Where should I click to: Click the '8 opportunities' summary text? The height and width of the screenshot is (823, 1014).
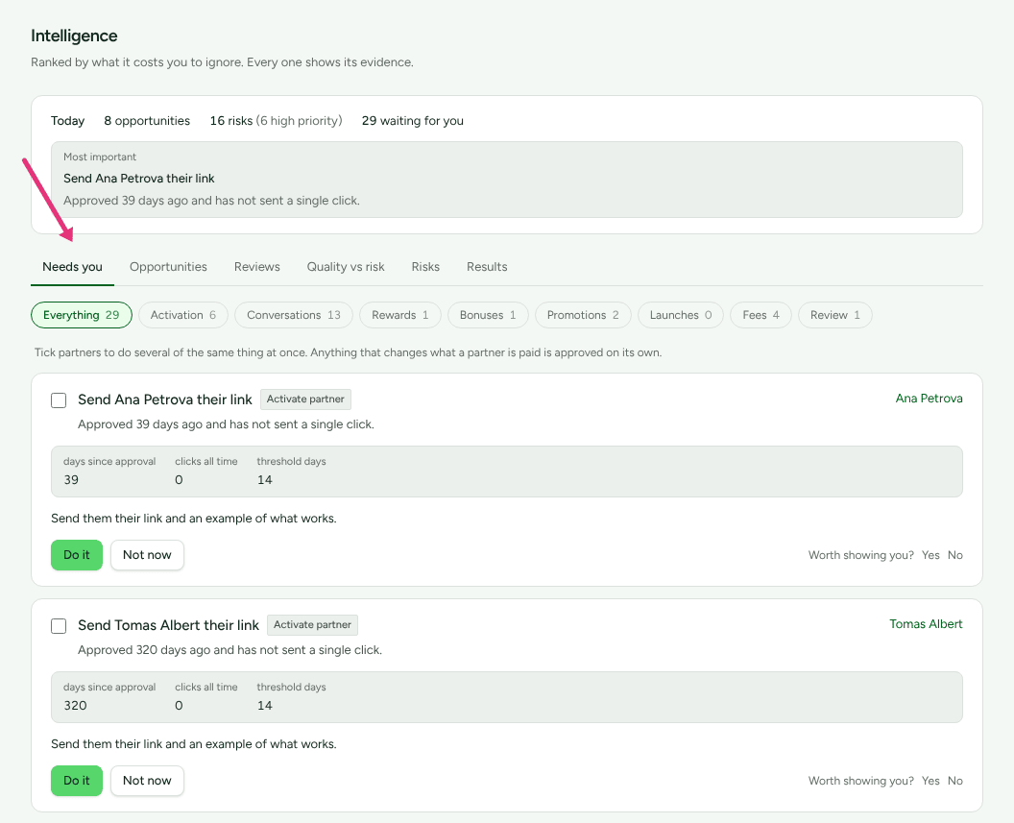click(147, 120)
